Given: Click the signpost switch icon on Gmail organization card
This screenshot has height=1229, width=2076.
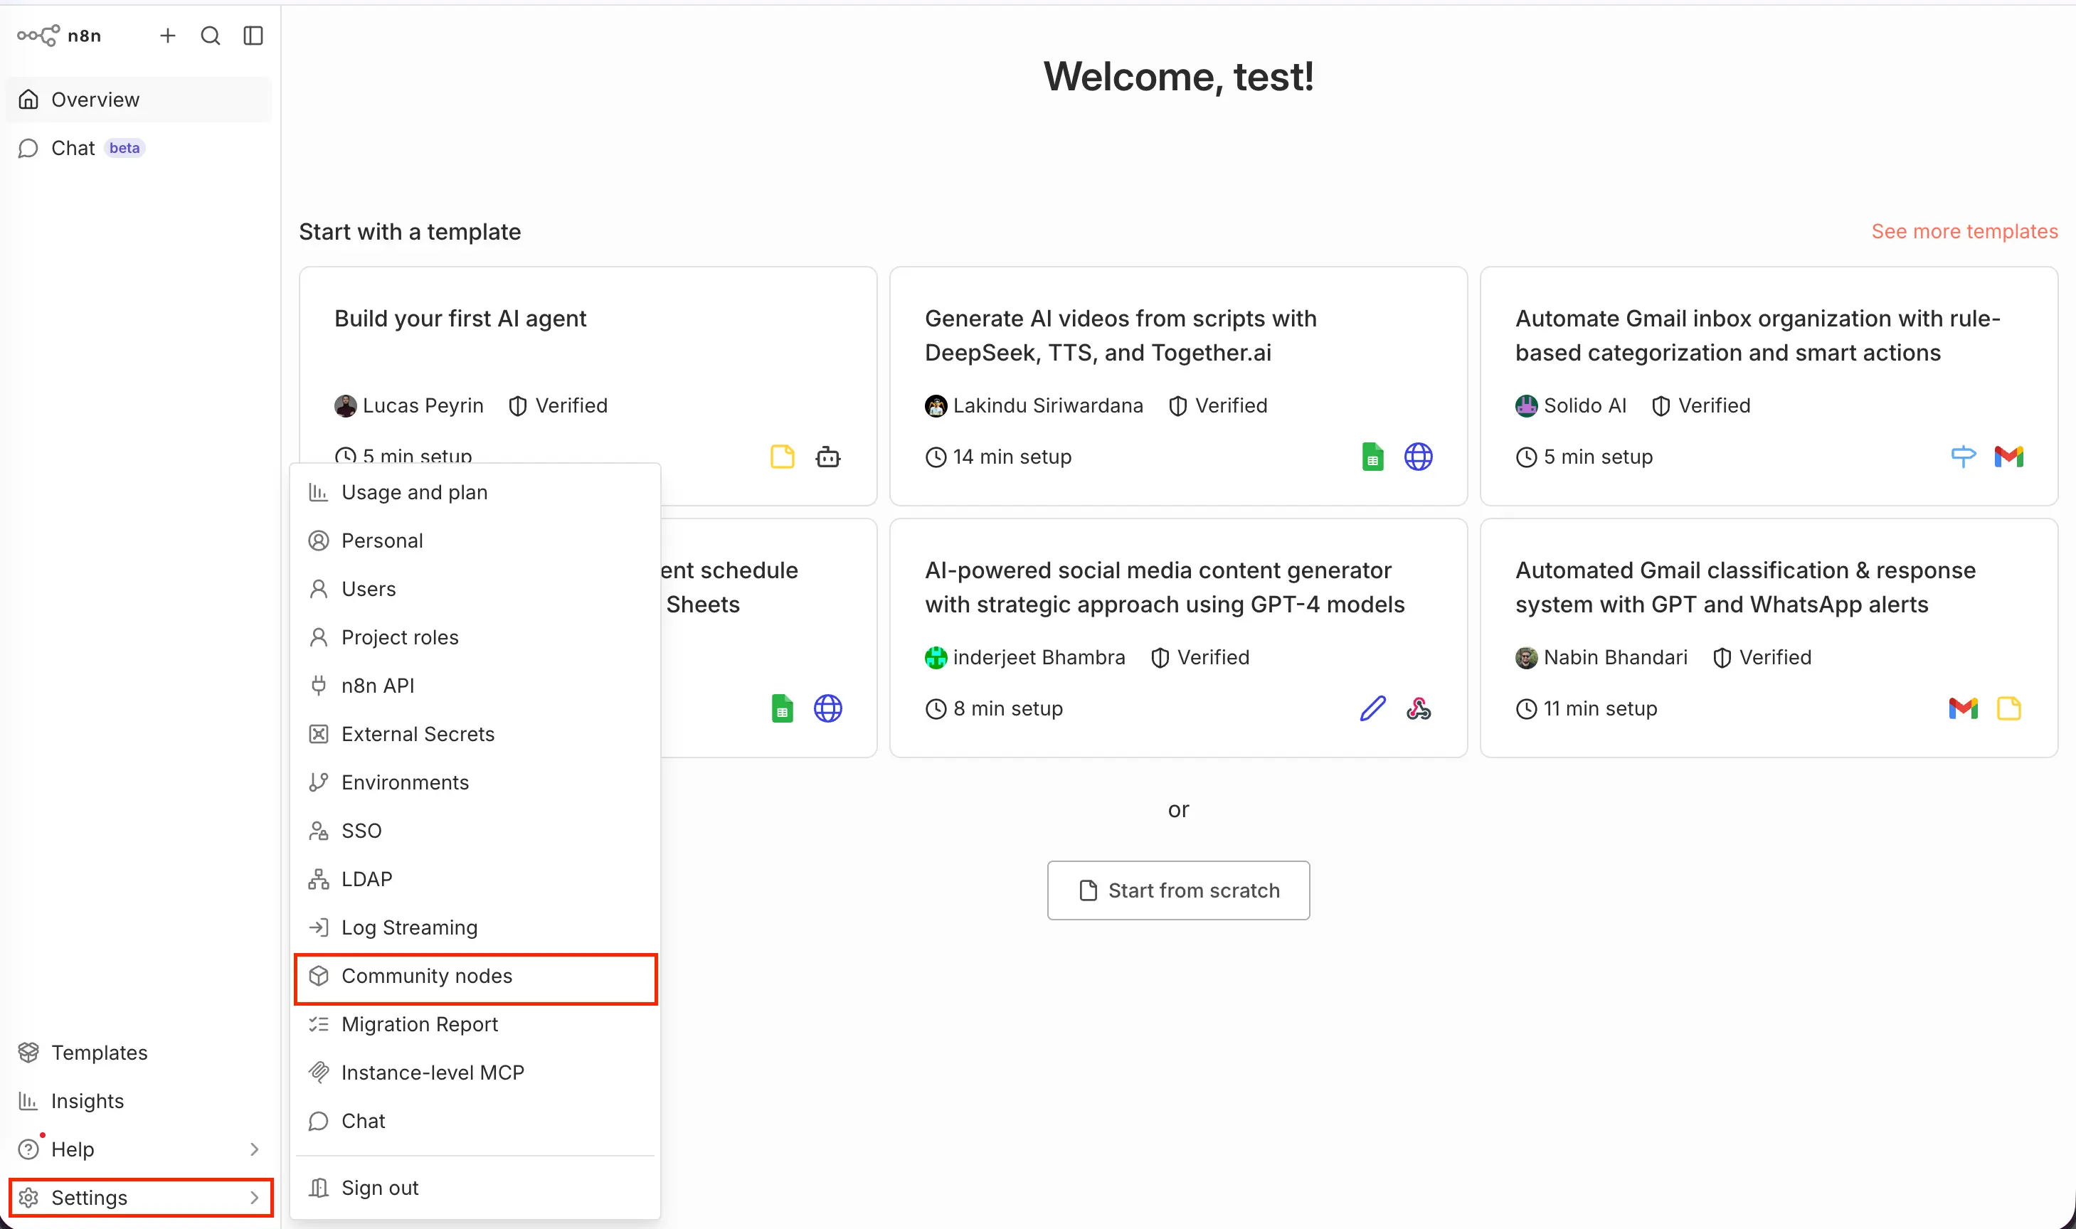Looking at the screenshot, I should click(x=1964, y=457).
